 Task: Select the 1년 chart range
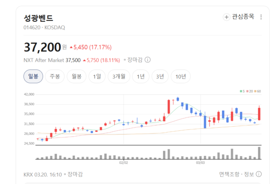(141, 77)
